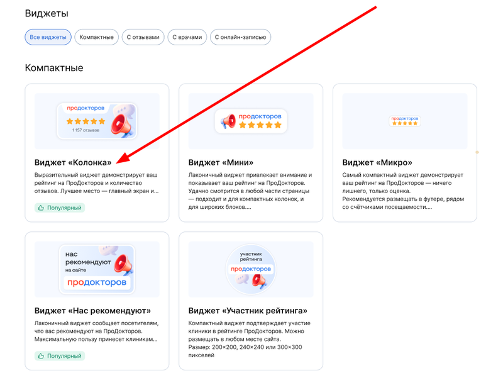Open the «Микро» widget preview image
503x378 pixels.
pos(405,121)
